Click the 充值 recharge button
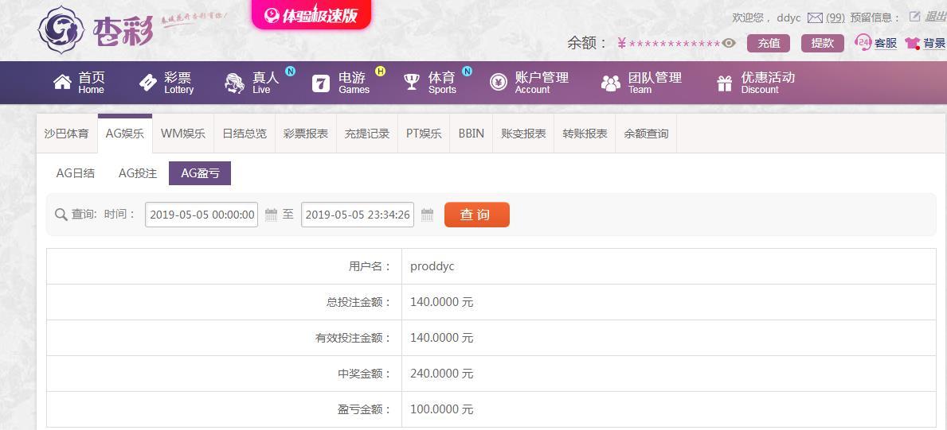The height and width of the screenshot is (430, 947). point(769,43)
